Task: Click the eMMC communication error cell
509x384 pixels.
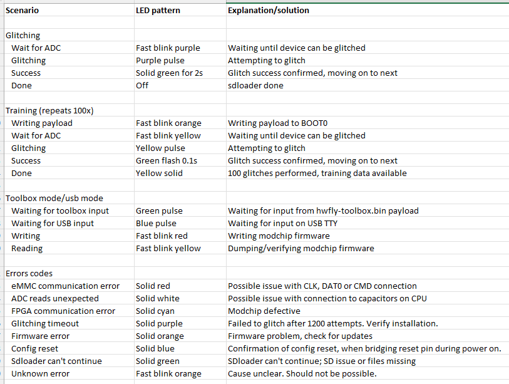Action: point(69,286)
